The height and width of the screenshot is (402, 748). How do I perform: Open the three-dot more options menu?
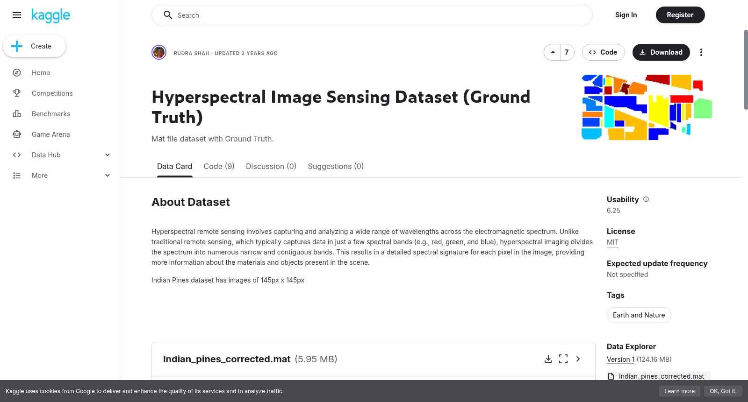click(x=701, y=52)
